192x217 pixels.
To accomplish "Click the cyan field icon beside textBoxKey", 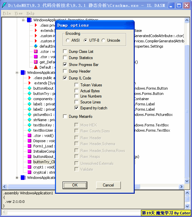I will point(29,125).
